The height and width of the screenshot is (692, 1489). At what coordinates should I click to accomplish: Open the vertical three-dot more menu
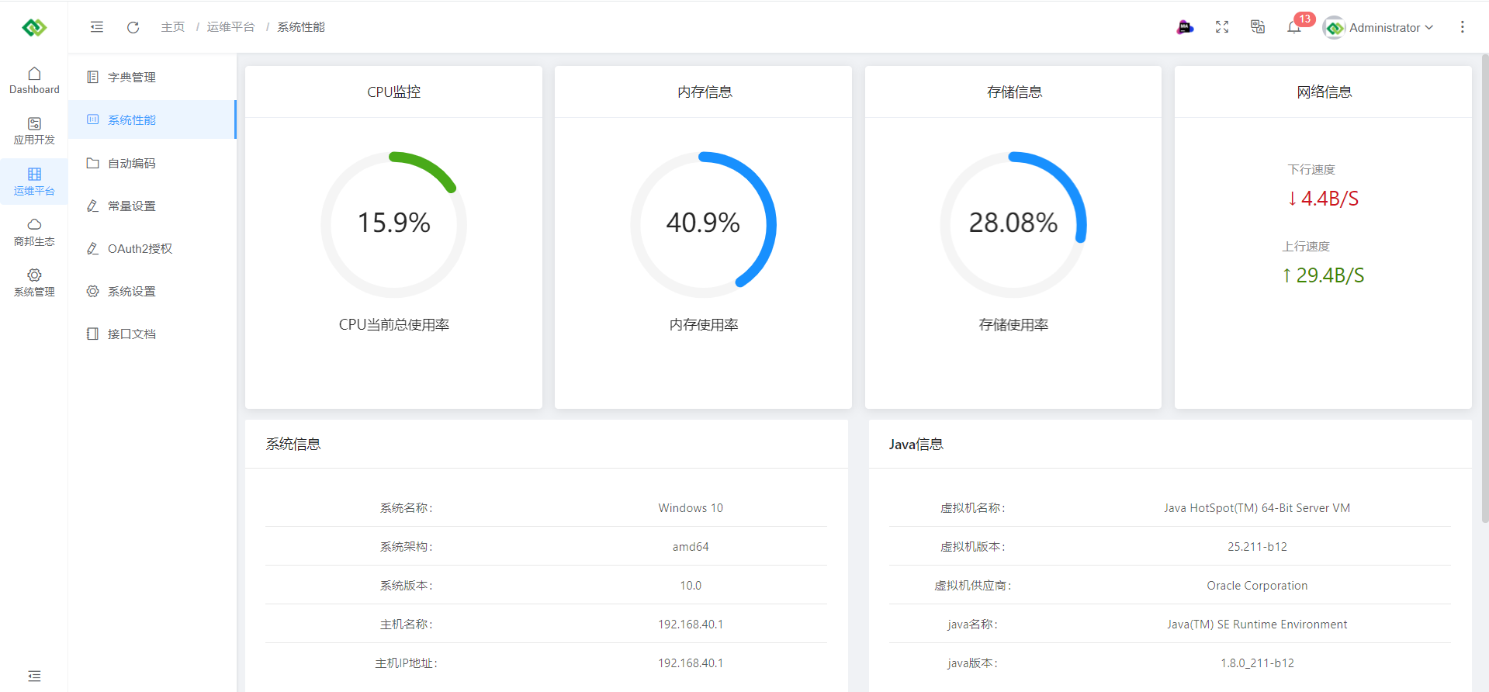click(x=1462, y=27)
